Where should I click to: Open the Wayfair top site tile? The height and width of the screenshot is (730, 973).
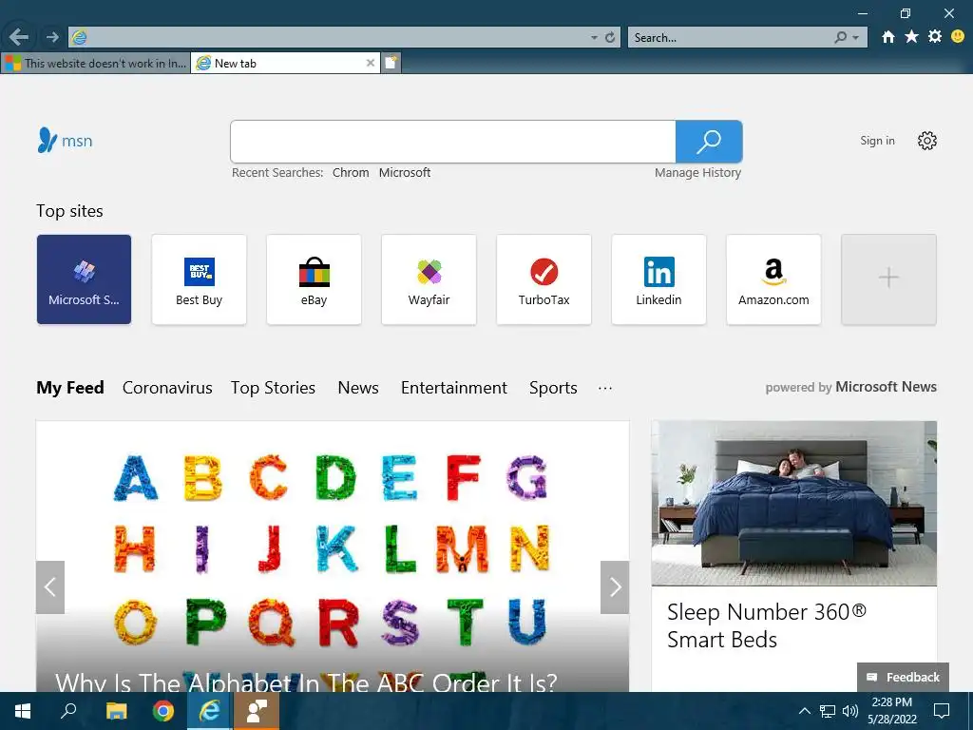(x=429, y=279)
